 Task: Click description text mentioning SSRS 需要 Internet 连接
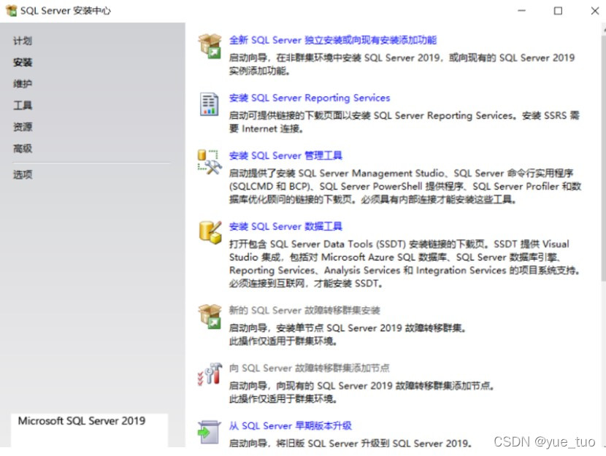(404, 122)
